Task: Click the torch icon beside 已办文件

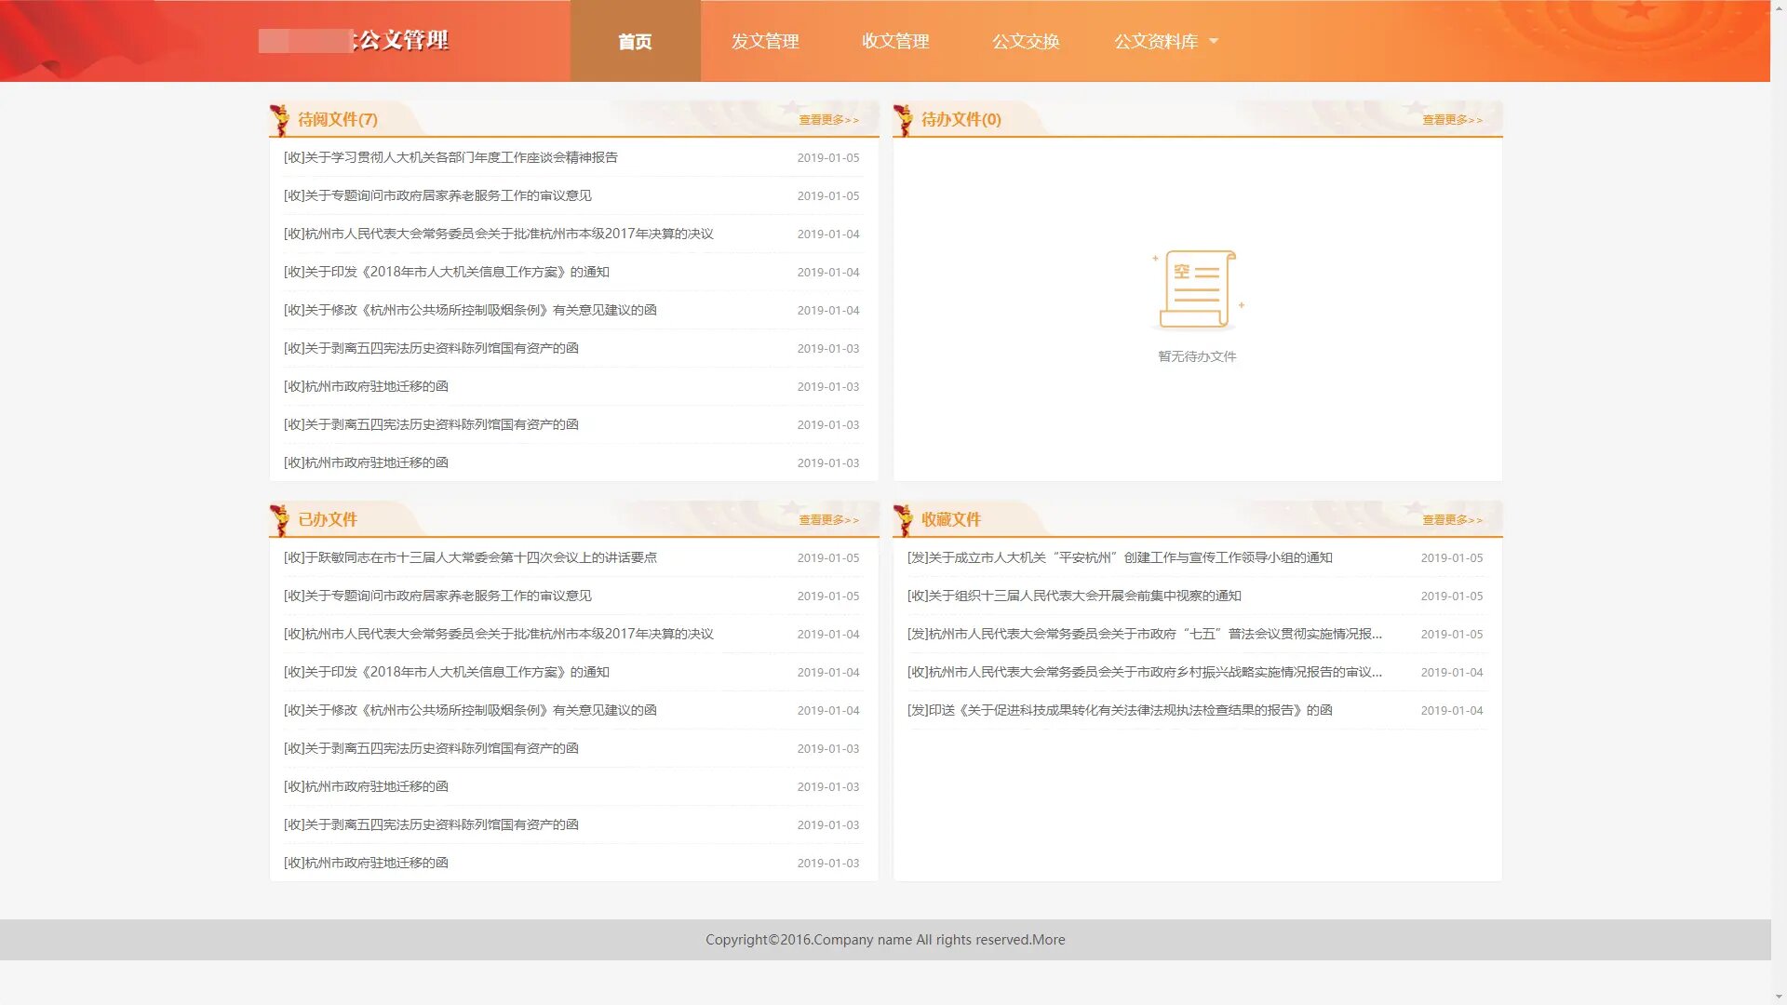Action: point(278,520)
